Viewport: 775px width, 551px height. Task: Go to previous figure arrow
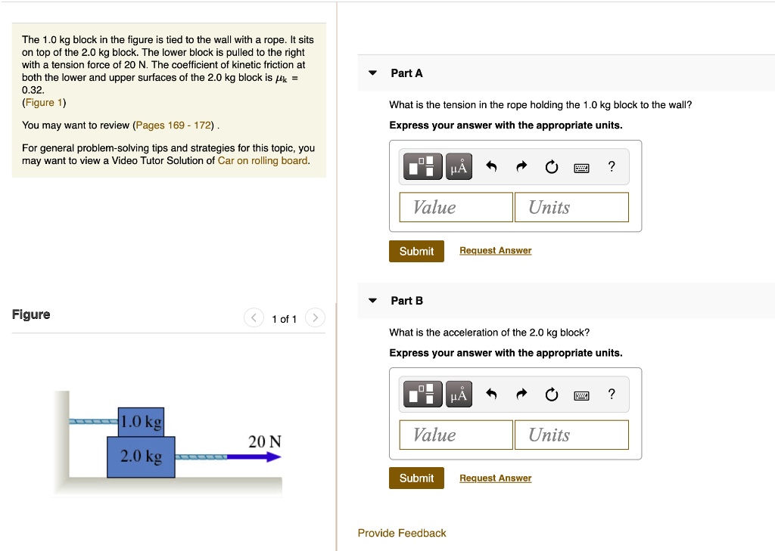(254, 317)
